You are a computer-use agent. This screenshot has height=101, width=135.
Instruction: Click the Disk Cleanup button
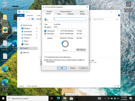coord(81,50)
